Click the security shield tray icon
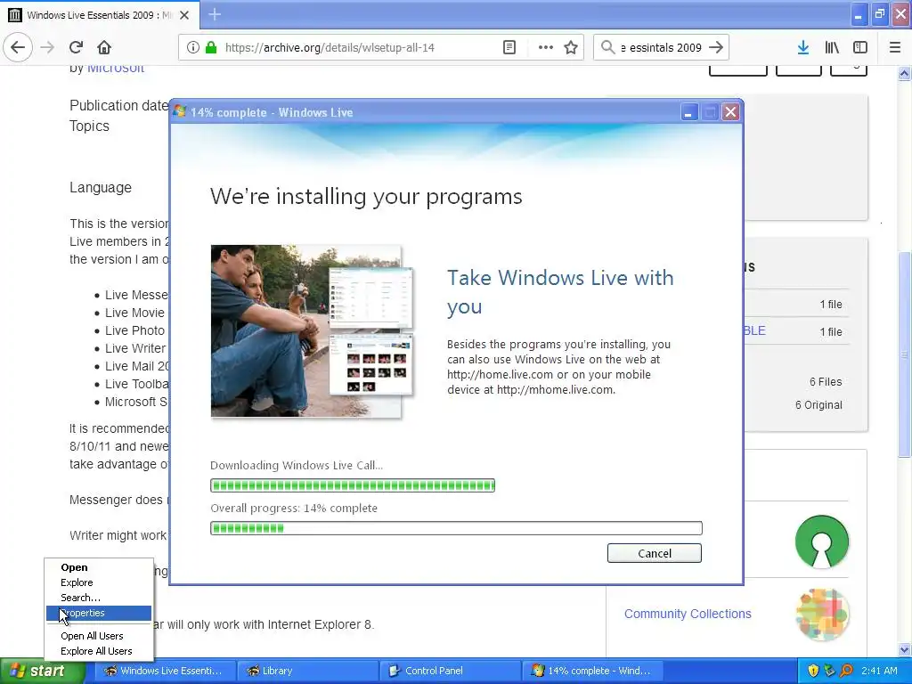912x684 pixels. click(x=813, y=671)
